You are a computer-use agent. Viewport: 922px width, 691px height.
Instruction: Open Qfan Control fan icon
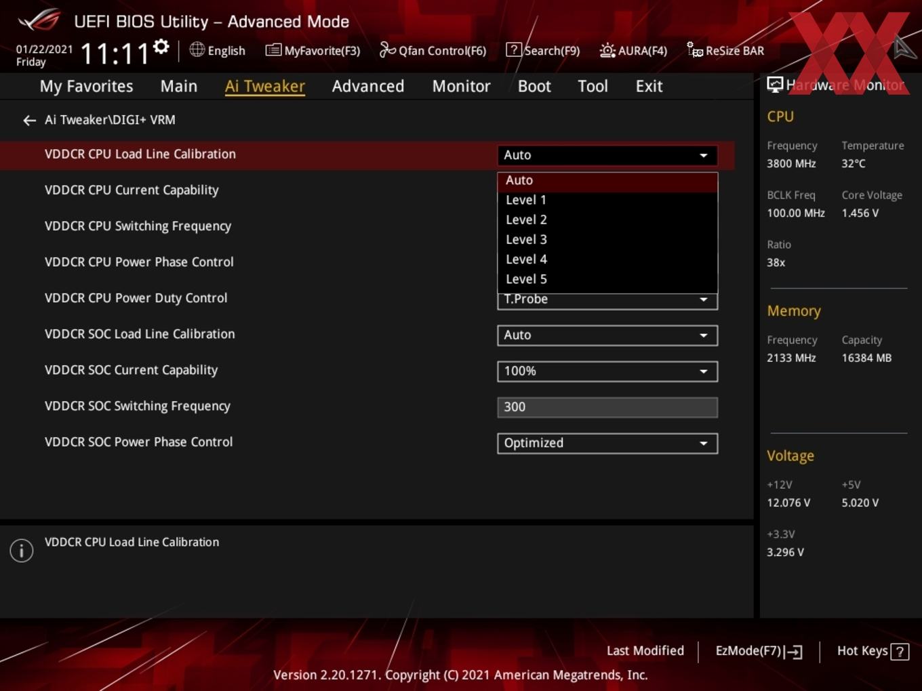point(387,49)
